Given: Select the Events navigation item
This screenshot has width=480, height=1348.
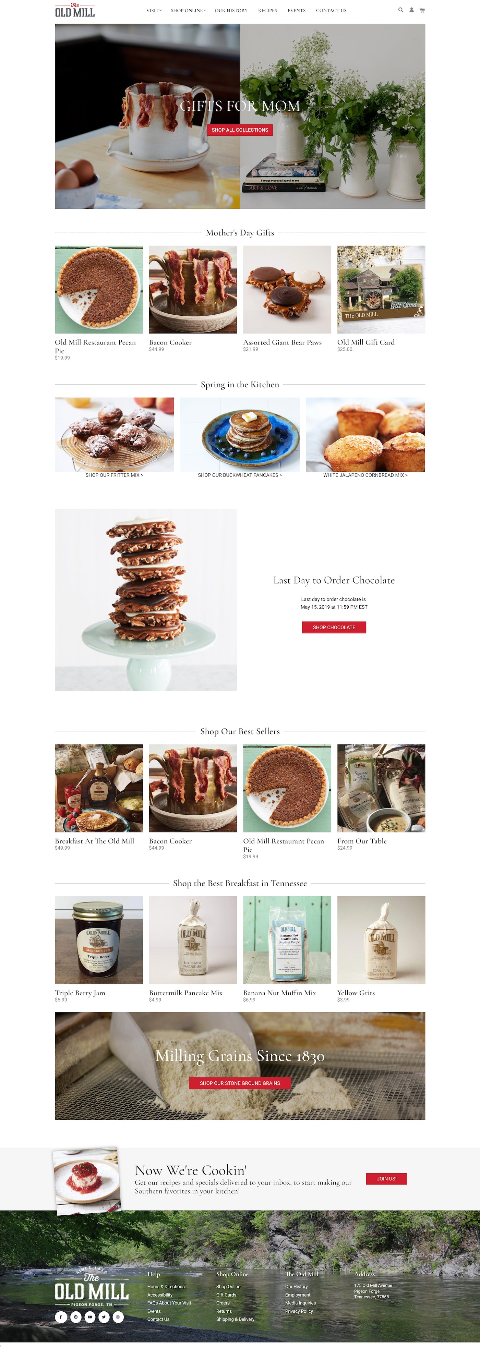Looking at the screenshot, I should (296, 11).
